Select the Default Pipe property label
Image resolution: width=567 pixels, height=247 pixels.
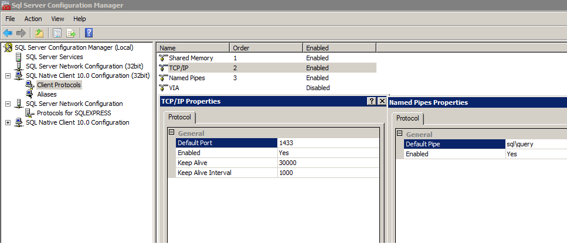pos(454,144)
